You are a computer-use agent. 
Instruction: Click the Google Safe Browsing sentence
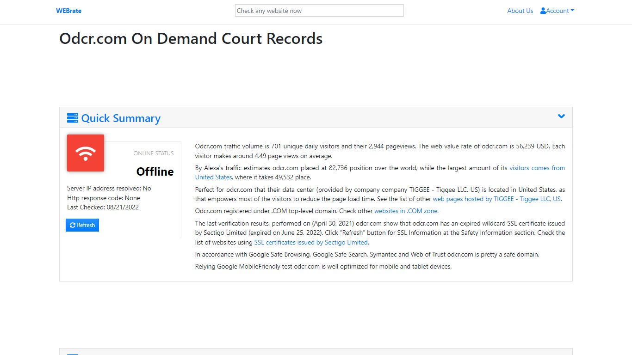pyautogui.click(x=367, y=254)
